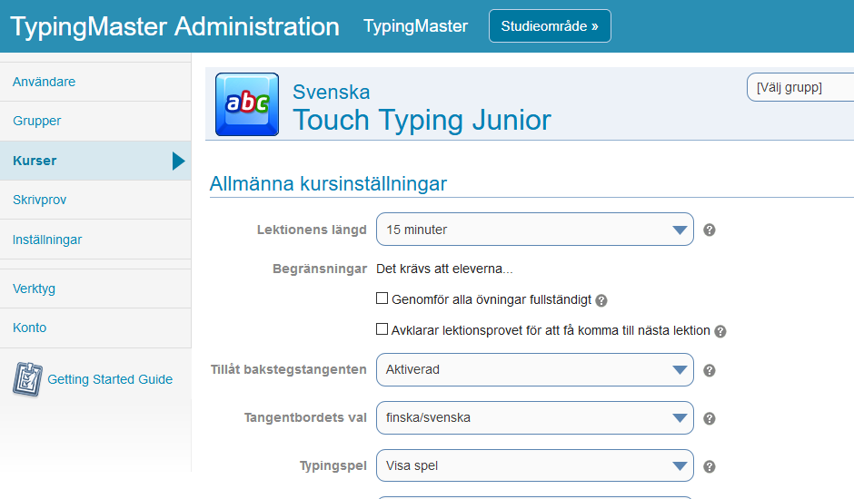
Task: Click the blue arrow beside Kurser
Action: (x=179, y=161)
